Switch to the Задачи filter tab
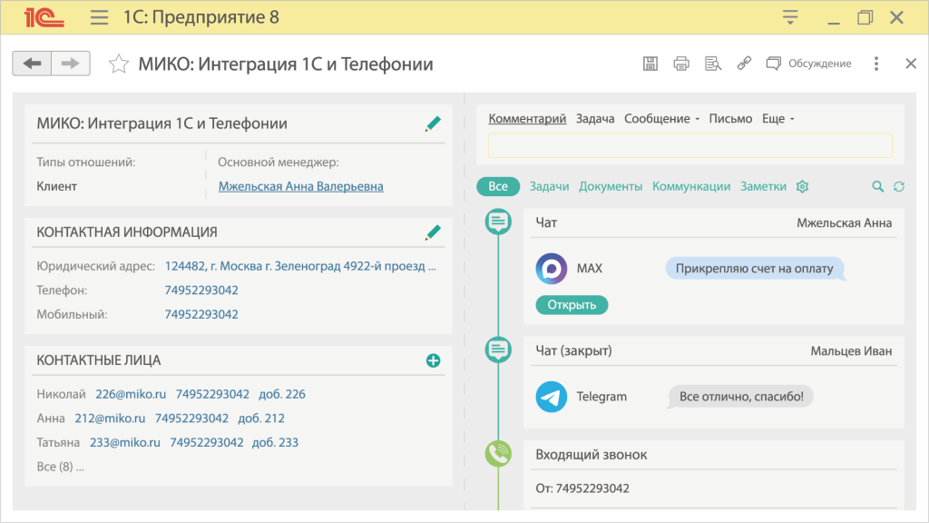Screen dimensions: 929x523 (549, 186)
